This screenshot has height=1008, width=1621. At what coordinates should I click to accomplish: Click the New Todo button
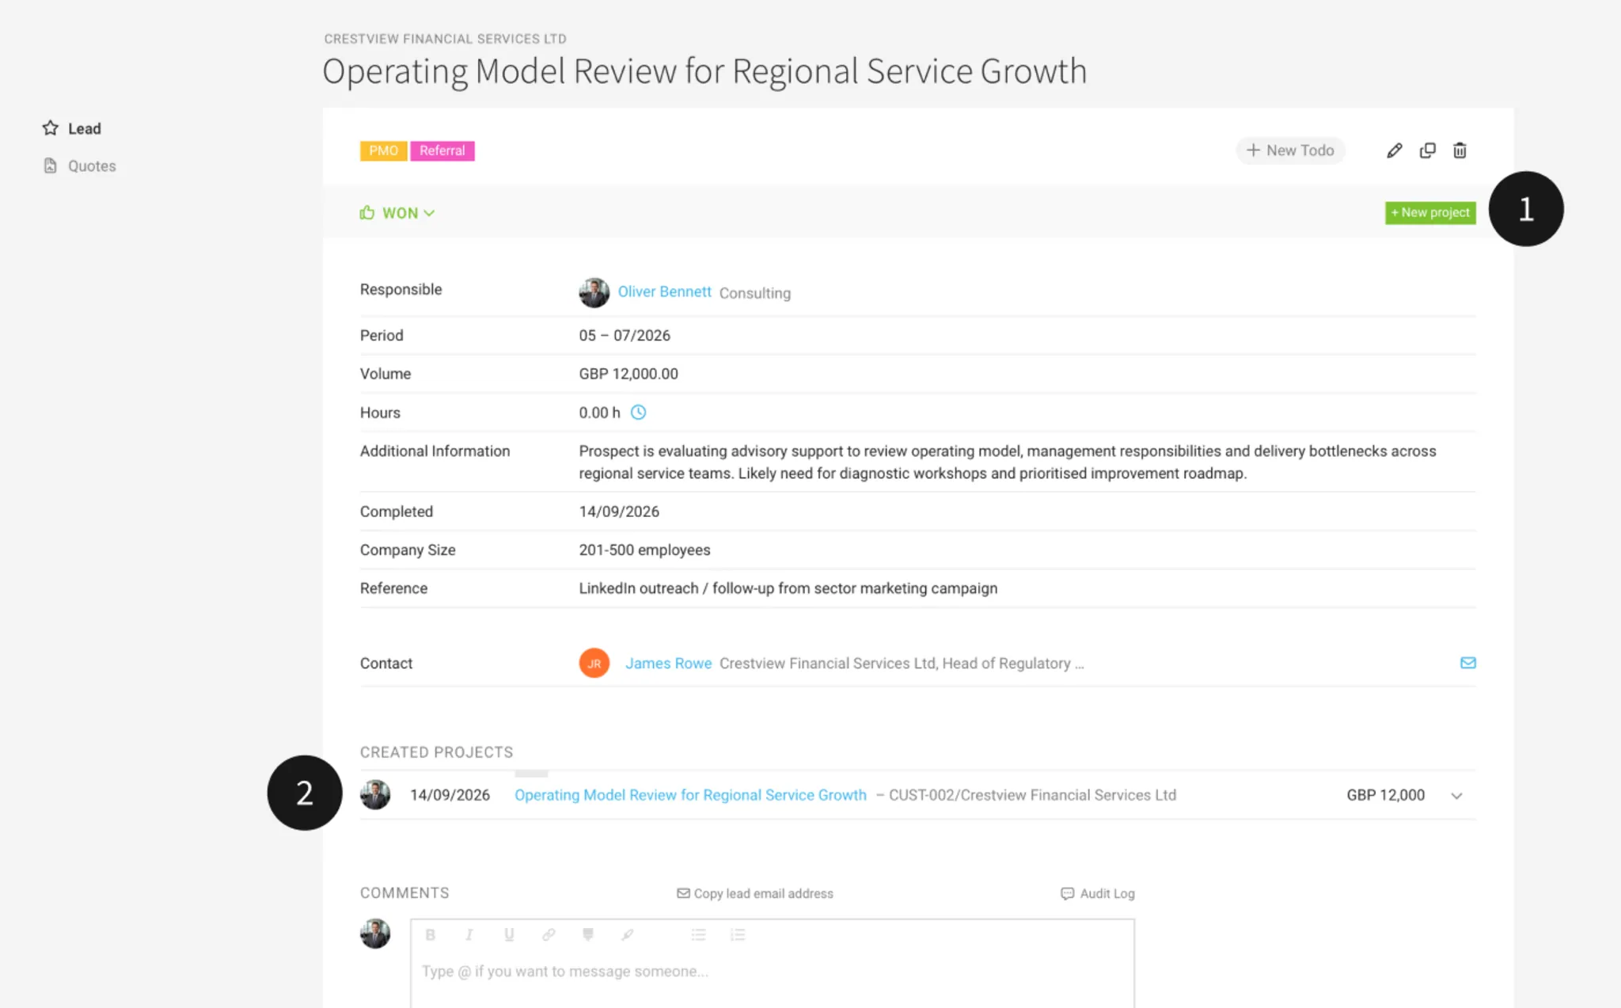click(1290, 150)
